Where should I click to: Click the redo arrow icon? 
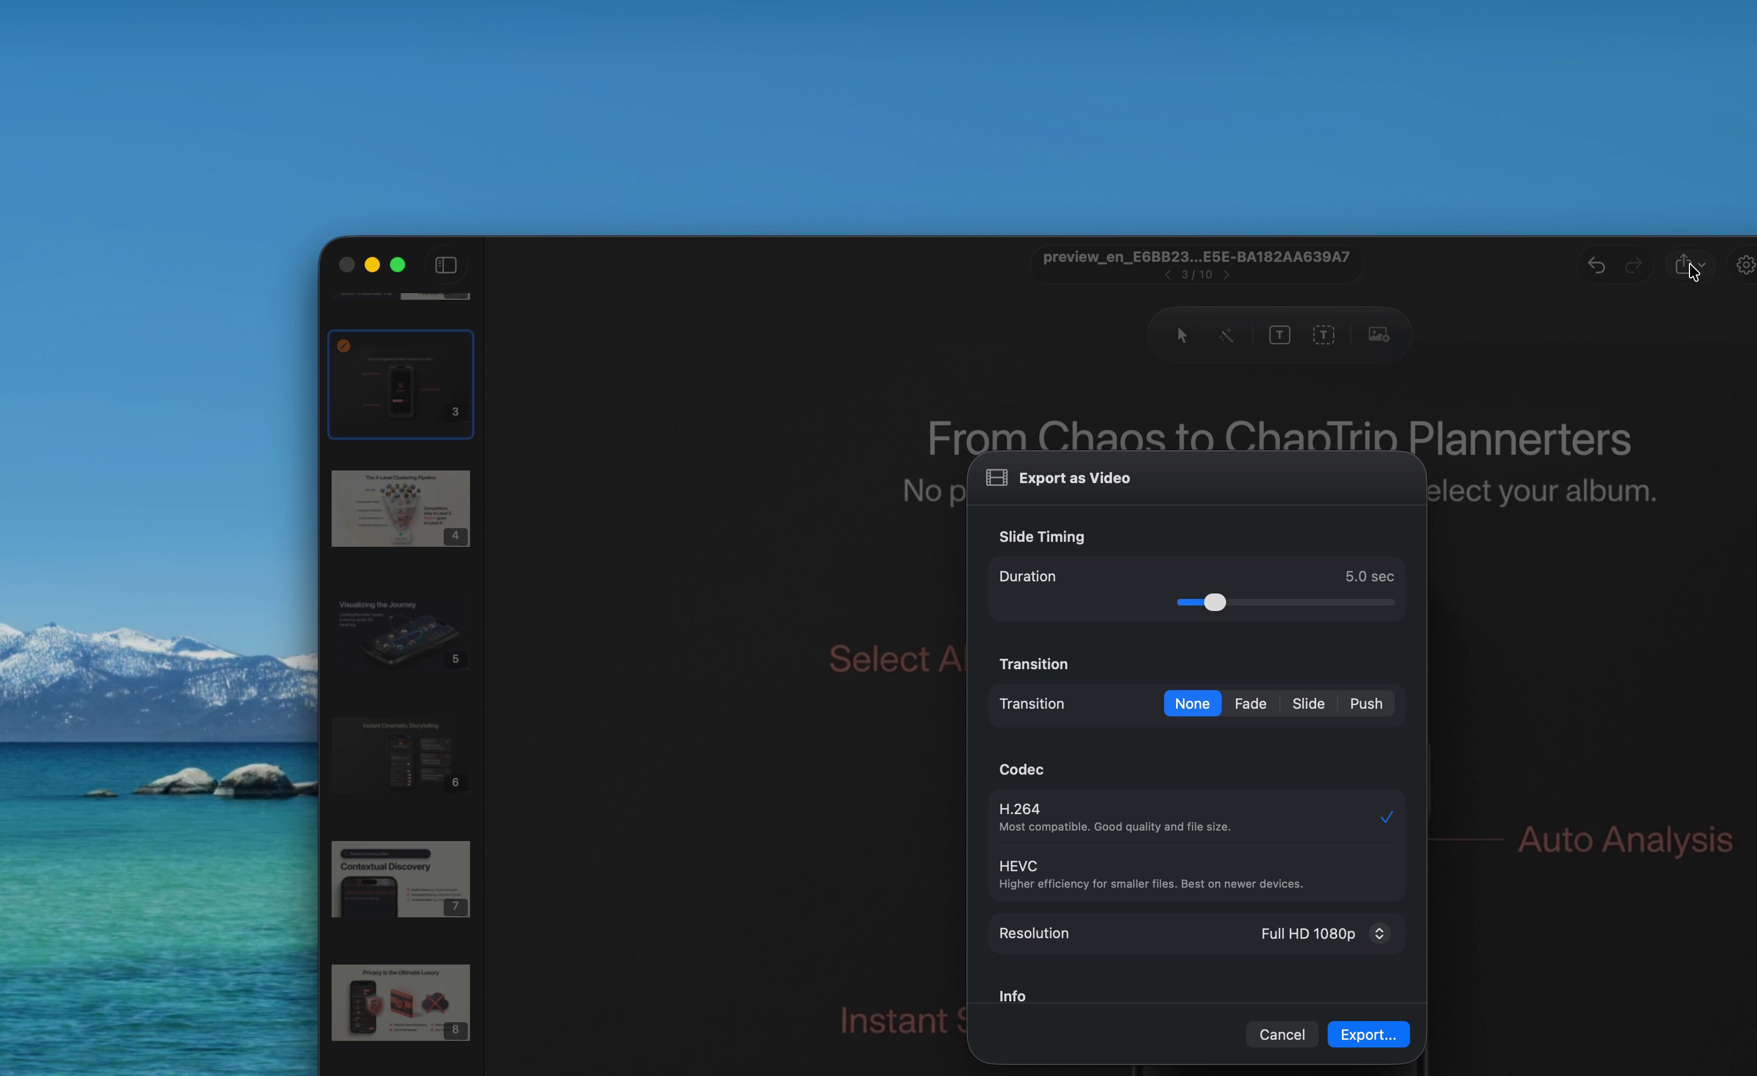tap(1633, 265)
